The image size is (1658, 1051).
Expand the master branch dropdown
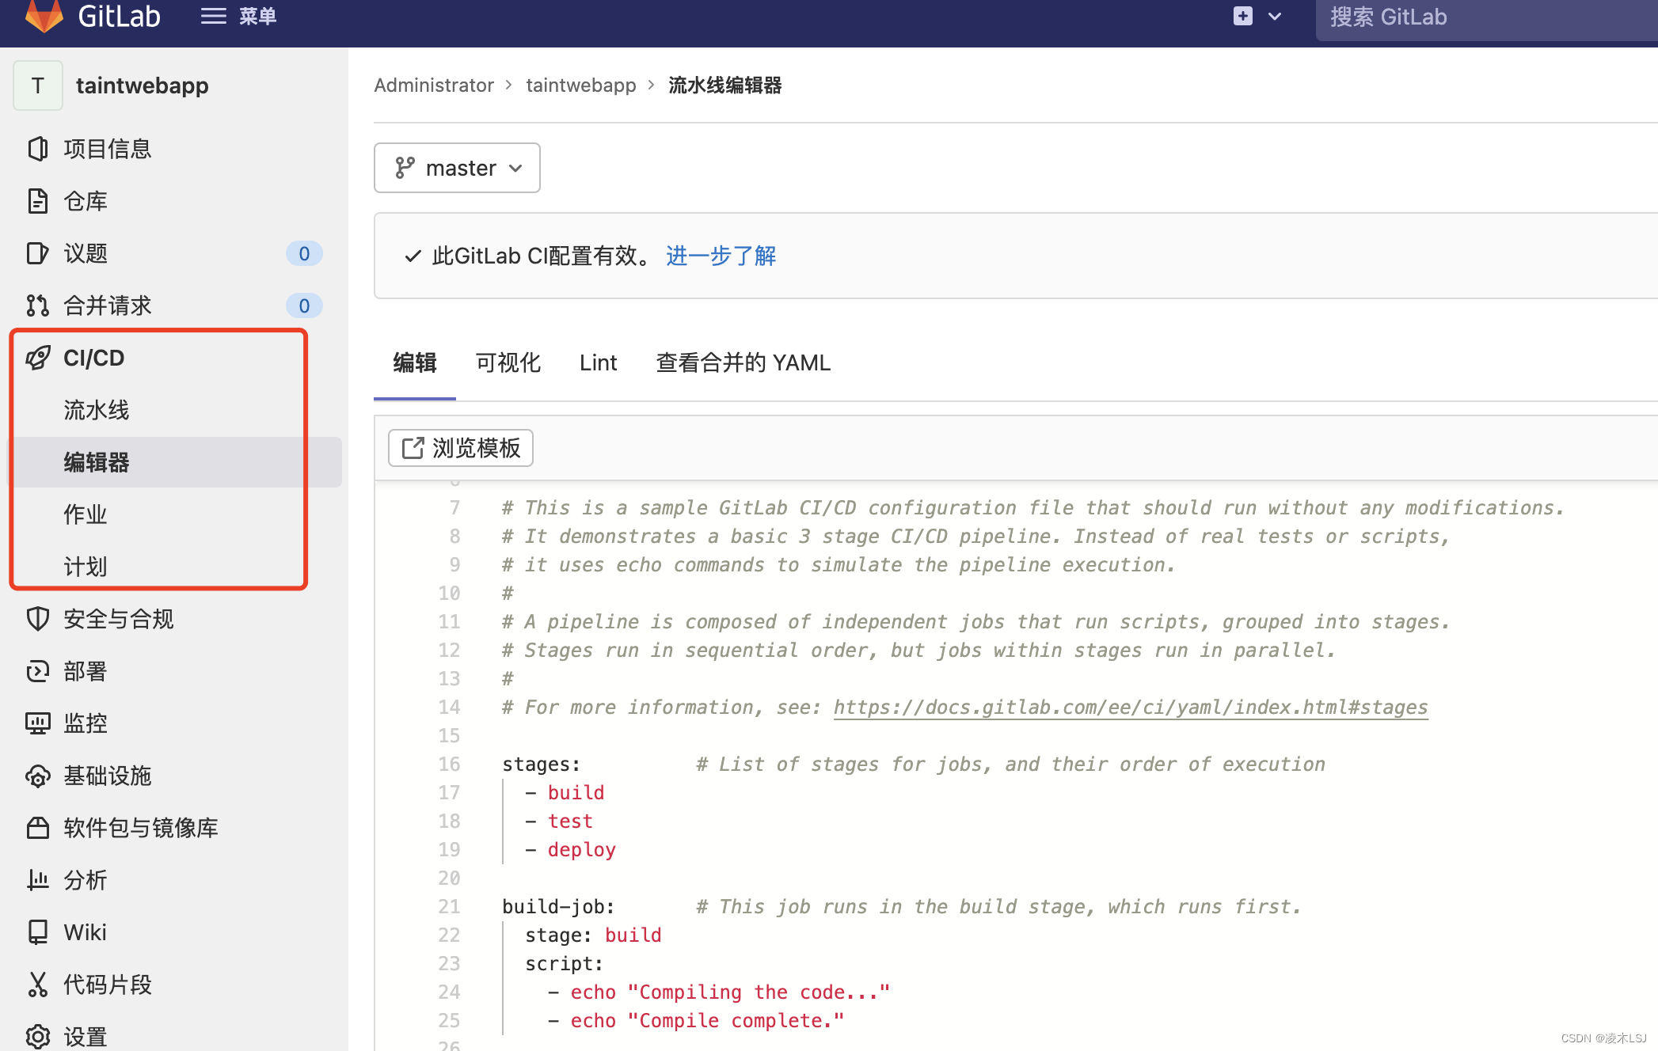pyautogui.click(x=457, y=167)
